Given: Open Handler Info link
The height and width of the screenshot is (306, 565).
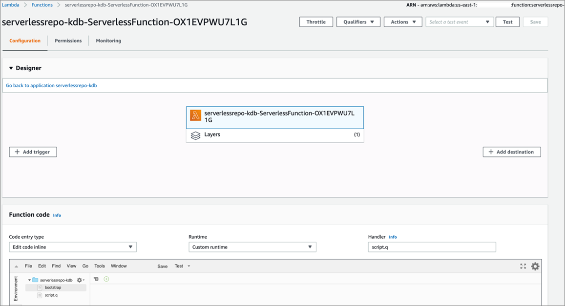Looking at the screenshot, I should [393, 237].
